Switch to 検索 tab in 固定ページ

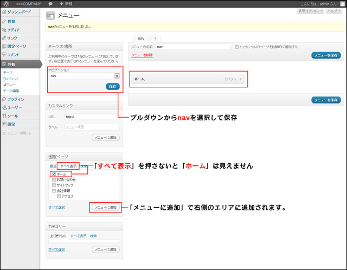point(83,166)
